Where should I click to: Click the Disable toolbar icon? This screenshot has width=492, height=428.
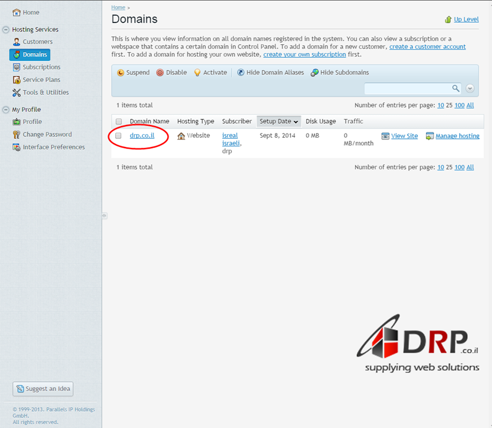tap(160, 73)
